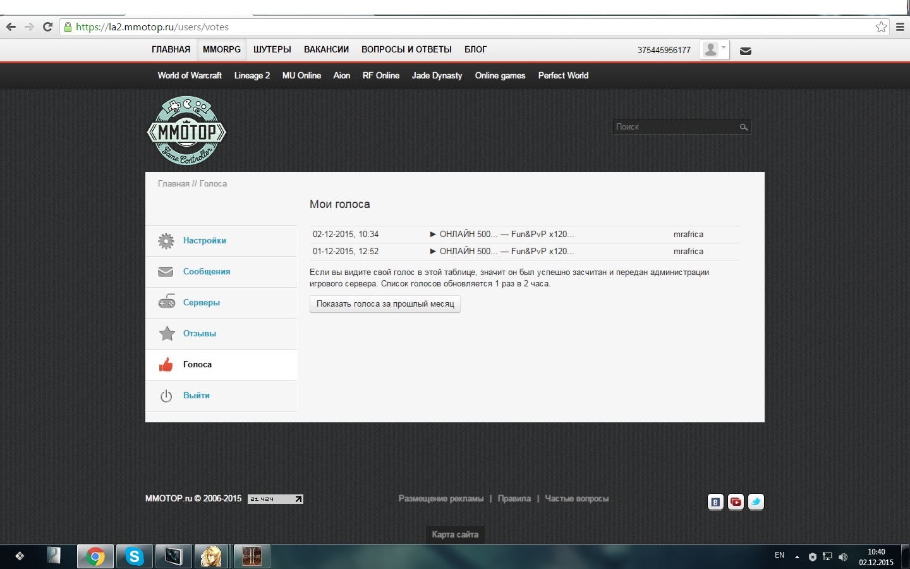910x569 pixels.
Task: Reload the page with browser refresh icon
Action: [x=47, y=27]
